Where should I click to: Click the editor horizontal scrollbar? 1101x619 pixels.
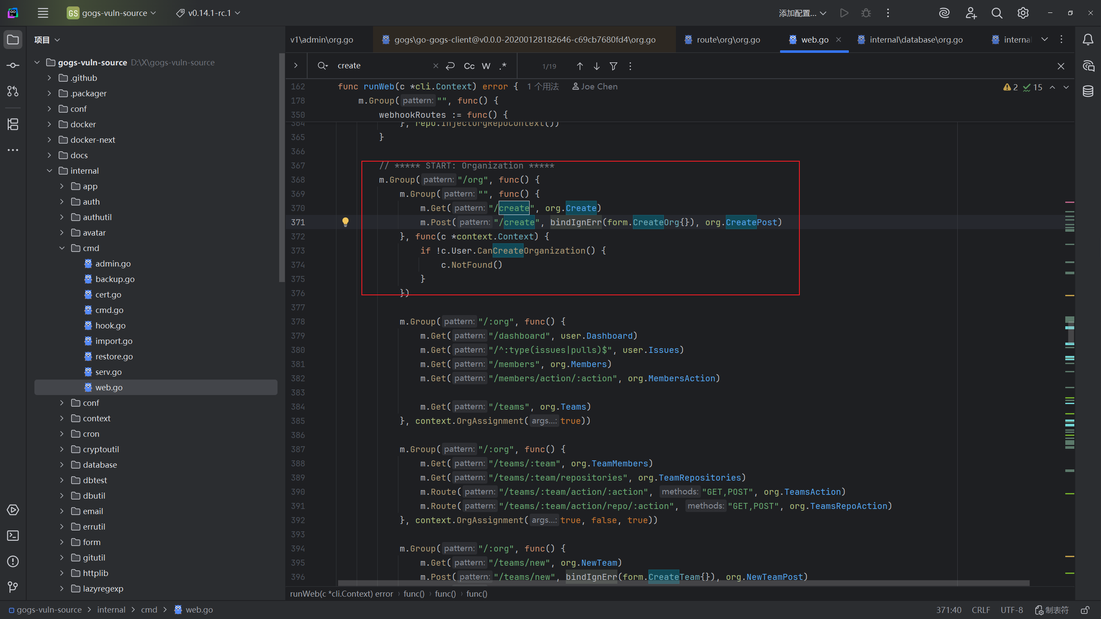coord(683,583)
